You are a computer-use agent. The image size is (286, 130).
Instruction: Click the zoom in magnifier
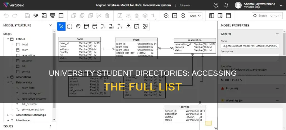tap(183, 16)
